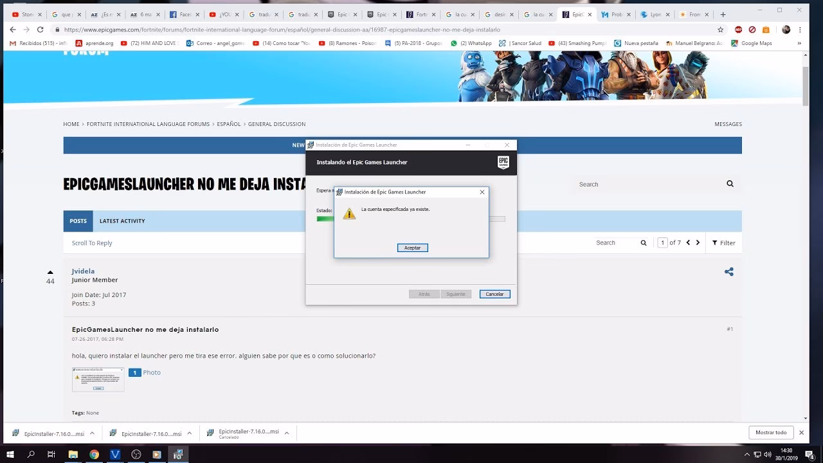Open the '1 Photo' attachment link
Image resolution: width=823 pixels, height=463 pixels.
[145, 372]
